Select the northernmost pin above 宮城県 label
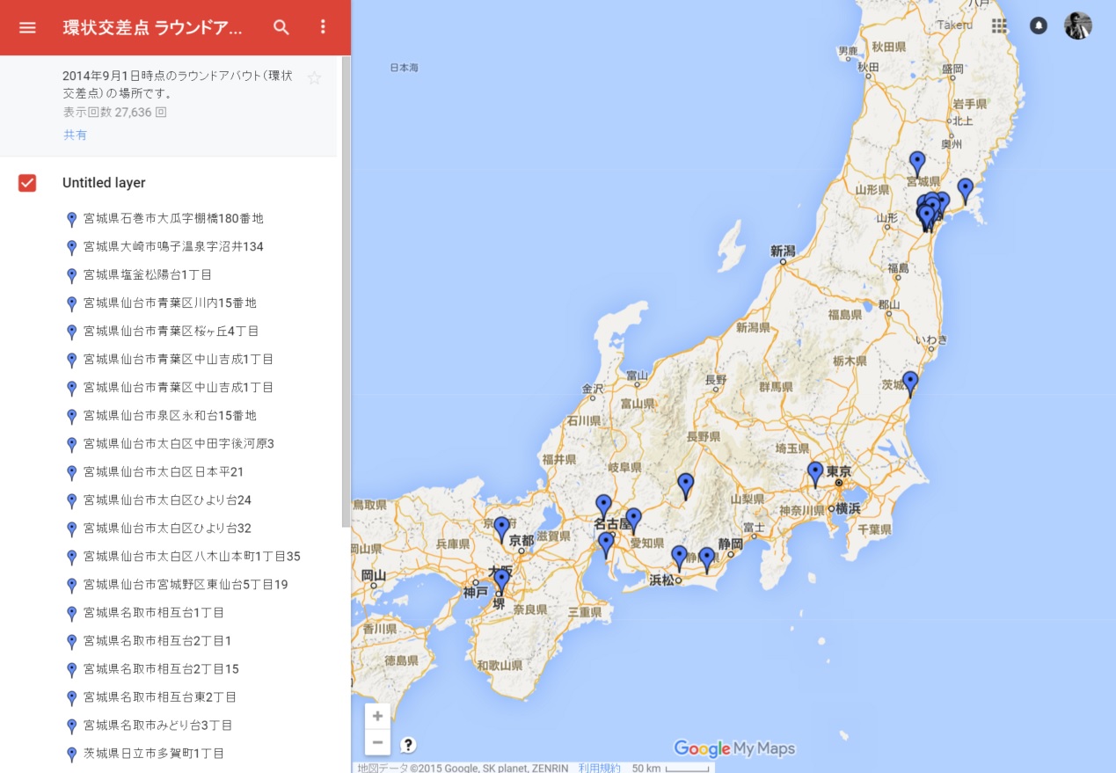 917,164
